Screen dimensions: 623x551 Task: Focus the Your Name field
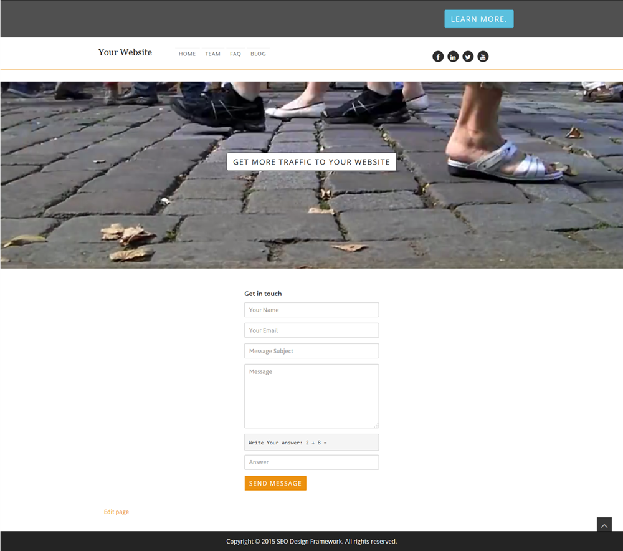tap(311, 310)
